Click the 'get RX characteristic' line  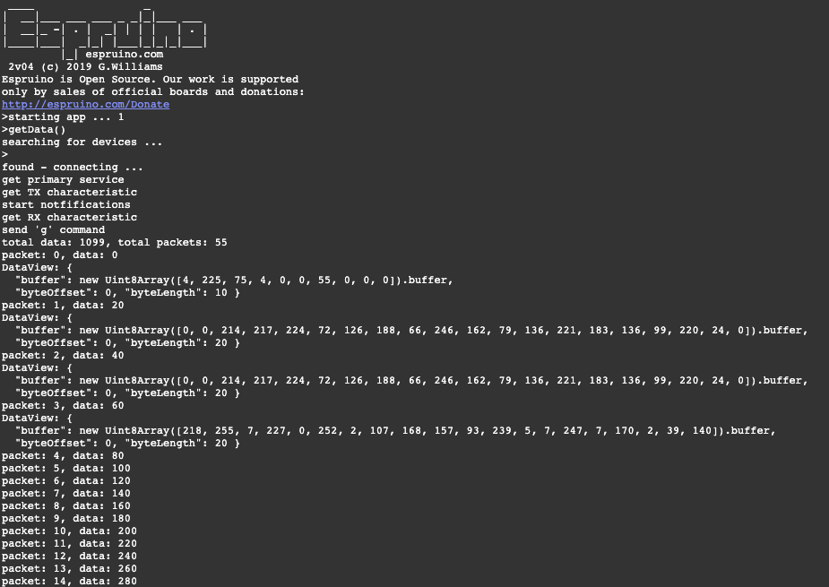coord(69,218)
